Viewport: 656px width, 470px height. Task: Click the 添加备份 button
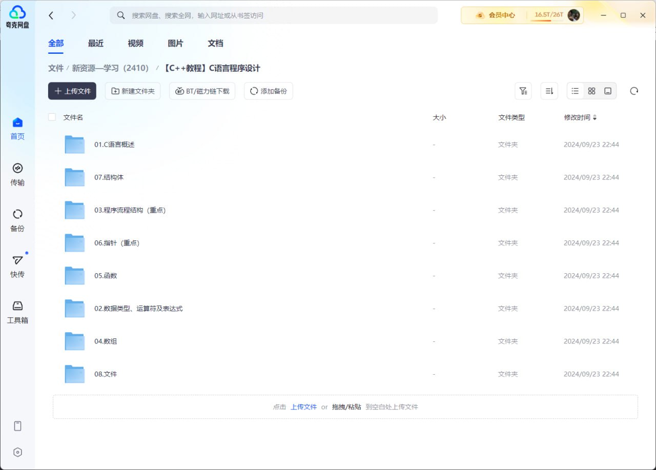[269, 91]
